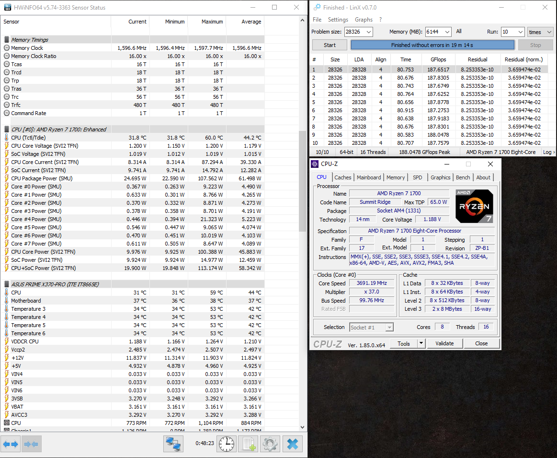This screenshot has height=458, width=557.
Task: Open LinX Settings menu
Action: (x=338, y=20)
